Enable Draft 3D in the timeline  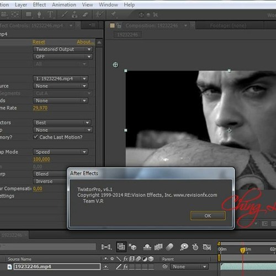[132, 247]
